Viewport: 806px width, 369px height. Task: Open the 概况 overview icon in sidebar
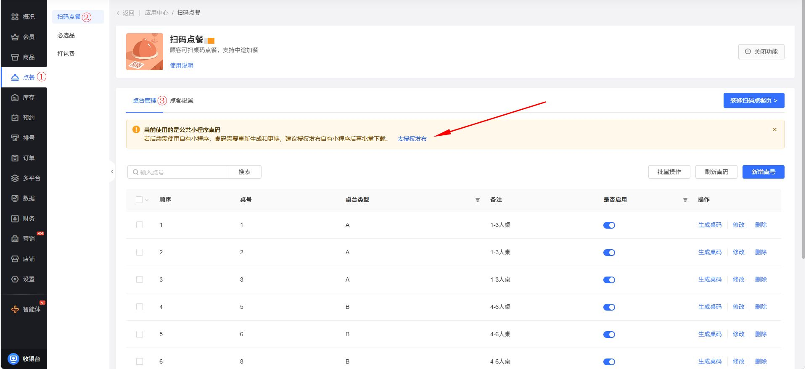15,17
